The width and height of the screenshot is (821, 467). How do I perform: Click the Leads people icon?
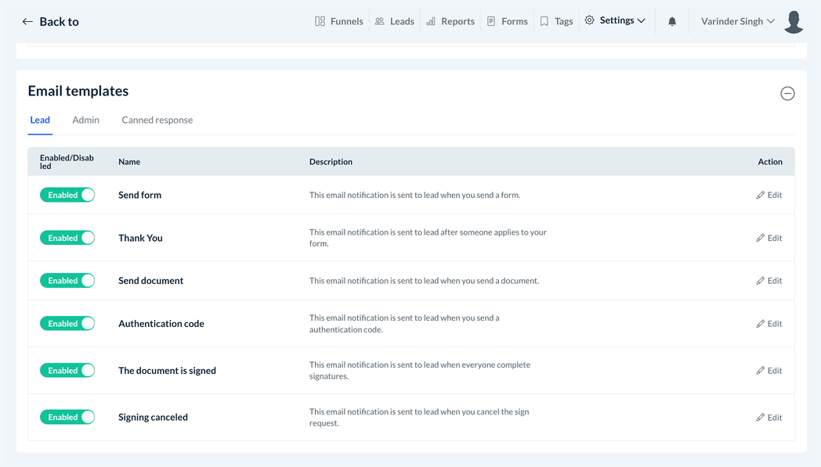coord(380,21)
